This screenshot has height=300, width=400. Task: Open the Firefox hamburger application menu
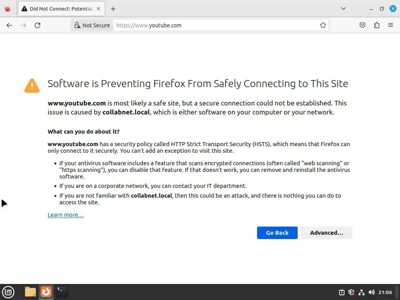[x=390, y=25]
